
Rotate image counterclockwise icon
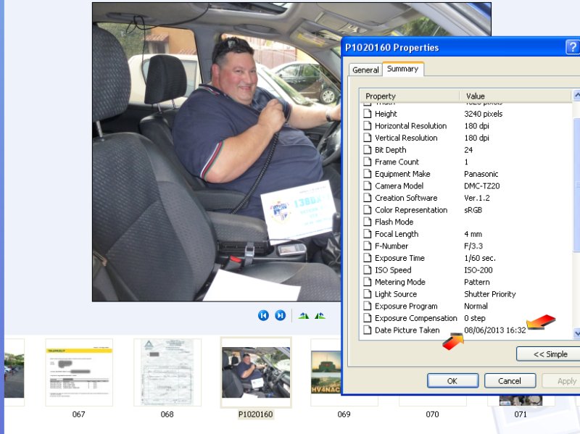click(320, 316)
